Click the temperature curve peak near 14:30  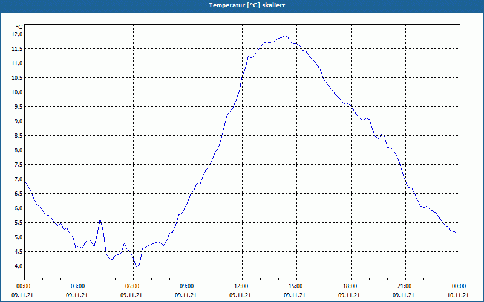tap(286, 36)
